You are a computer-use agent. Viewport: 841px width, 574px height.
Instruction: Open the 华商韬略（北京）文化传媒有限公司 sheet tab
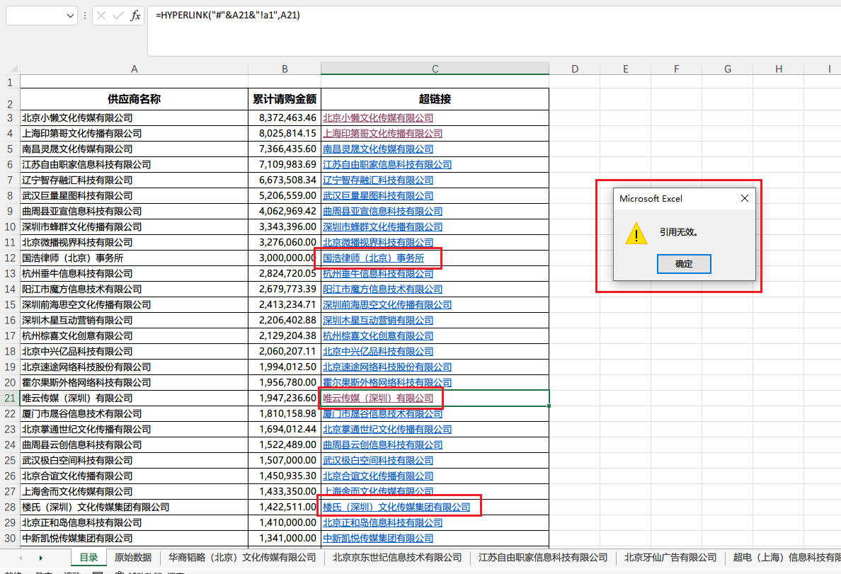(242, 558)
